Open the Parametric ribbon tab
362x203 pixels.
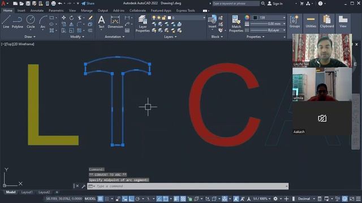click(x=56, y=11)
